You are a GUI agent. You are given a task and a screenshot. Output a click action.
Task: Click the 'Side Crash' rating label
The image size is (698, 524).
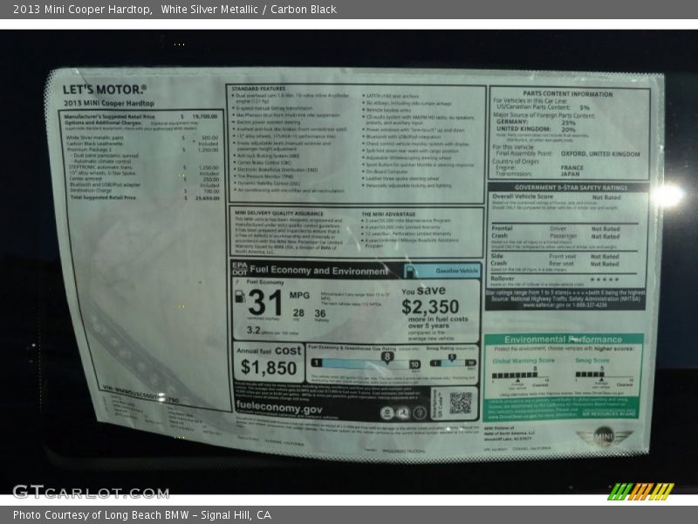pyautogui.click(x=498, y=259)
